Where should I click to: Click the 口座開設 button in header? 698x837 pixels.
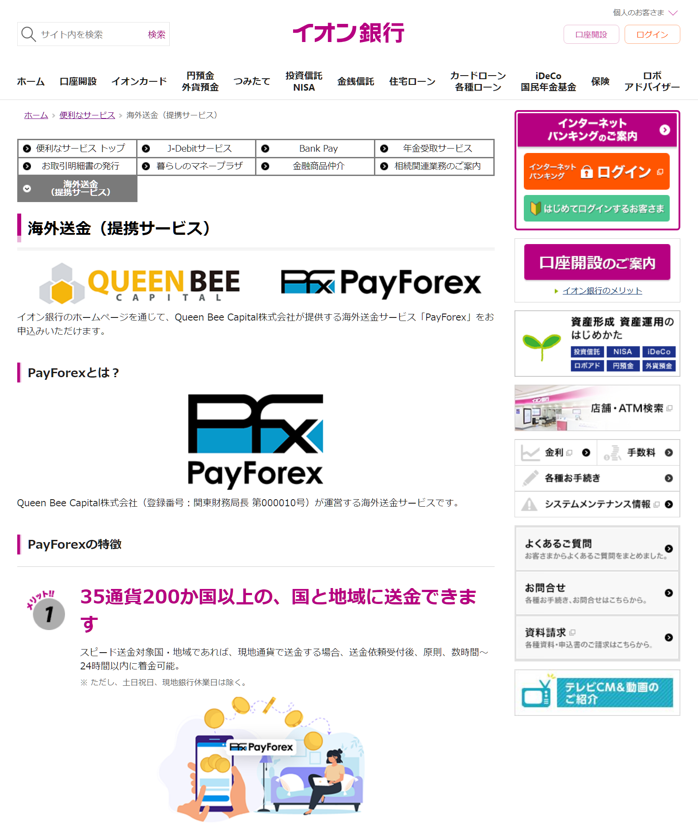click(x=591, y=34)
